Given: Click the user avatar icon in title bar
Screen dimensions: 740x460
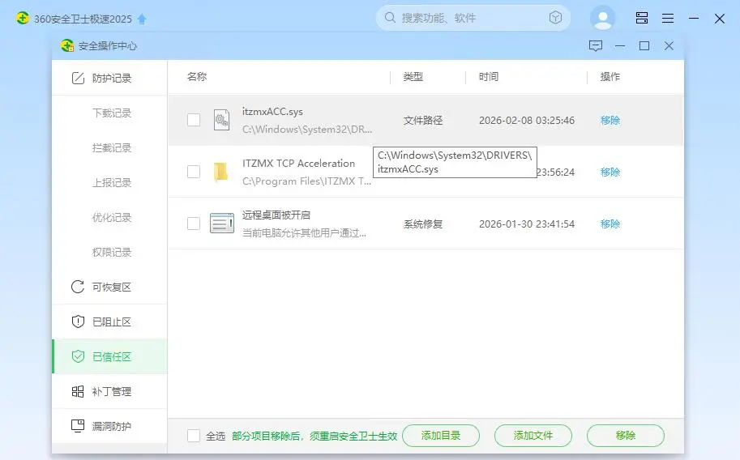Looking at the screenshot, I should click(x=602, y=18).
